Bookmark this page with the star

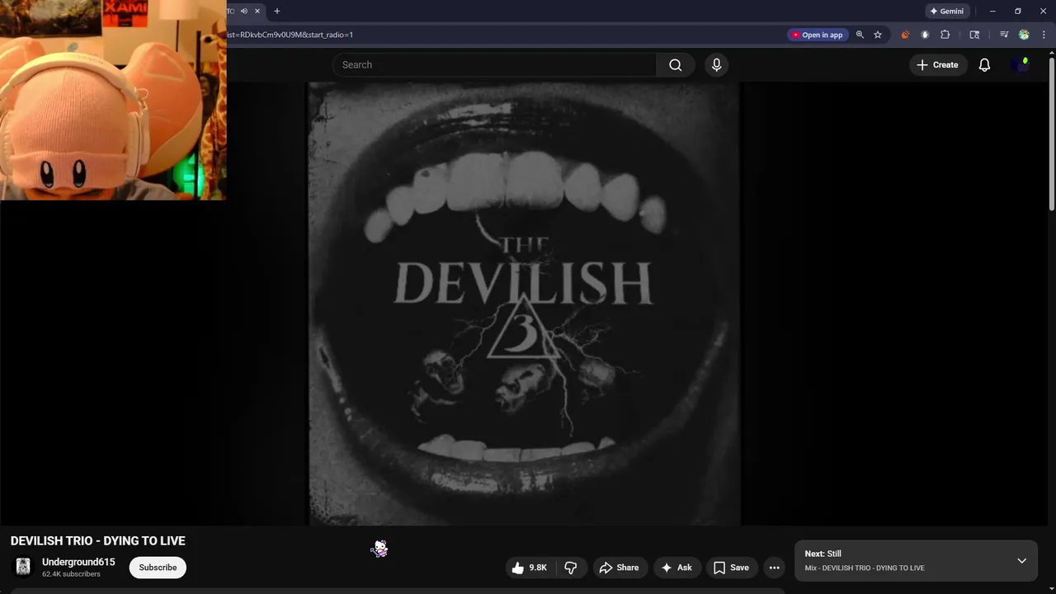tap(878, 35)
